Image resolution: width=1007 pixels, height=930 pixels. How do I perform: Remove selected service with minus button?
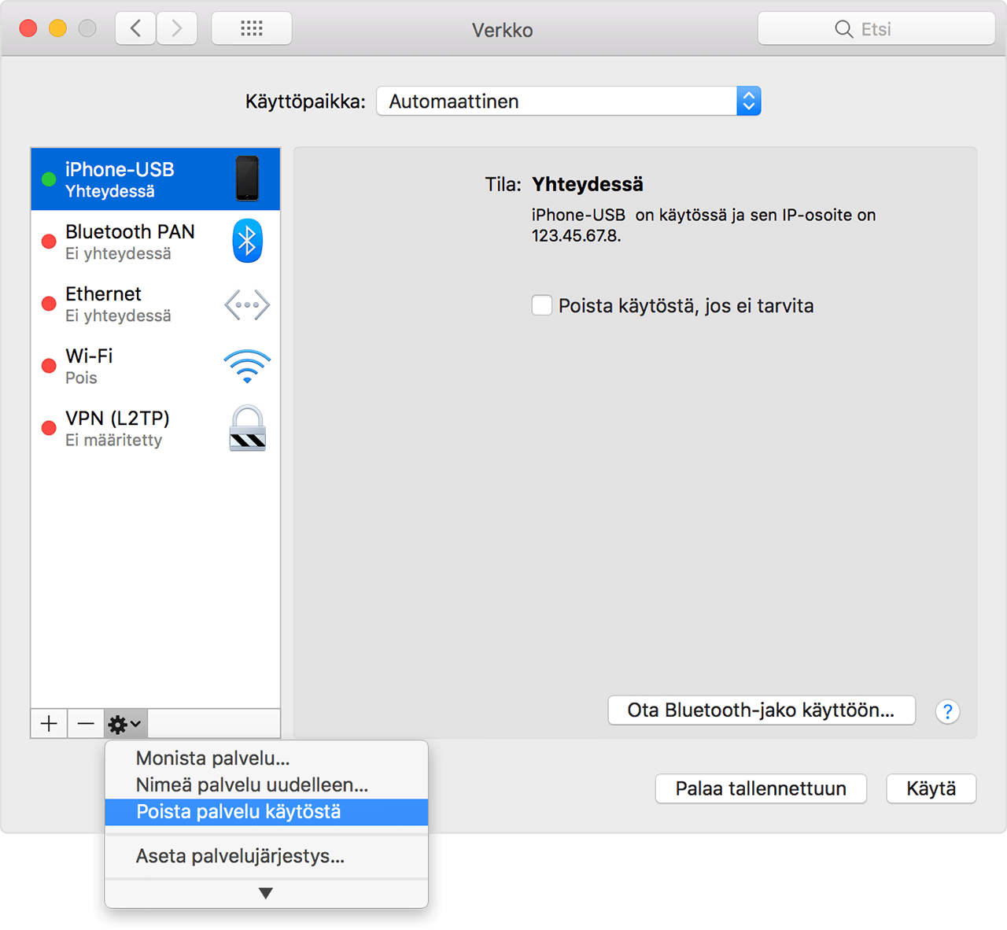point(86,724)
